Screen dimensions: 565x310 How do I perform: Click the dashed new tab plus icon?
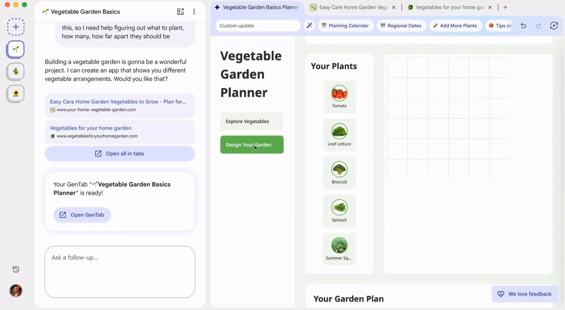point(16,27)
